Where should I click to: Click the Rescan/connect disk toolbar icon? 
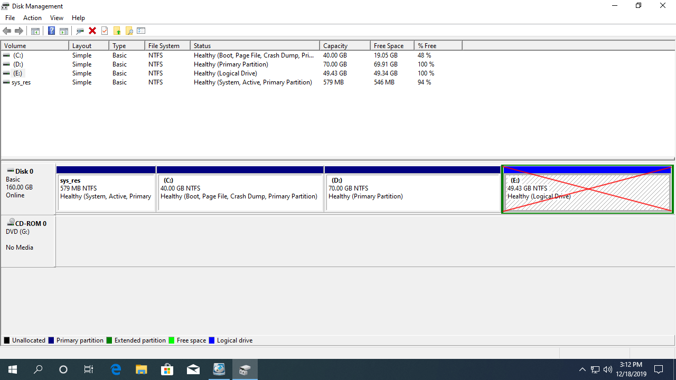[x=80, y=31]
